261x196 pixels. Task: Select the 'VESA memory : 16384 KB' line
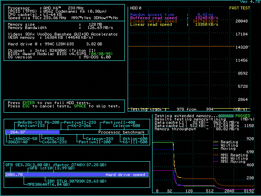click(x=51, y=38)
